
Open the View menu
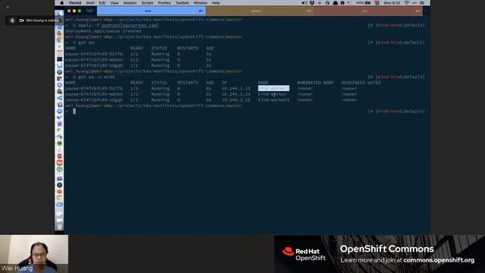pyautogui.click(x=114, y=3)
